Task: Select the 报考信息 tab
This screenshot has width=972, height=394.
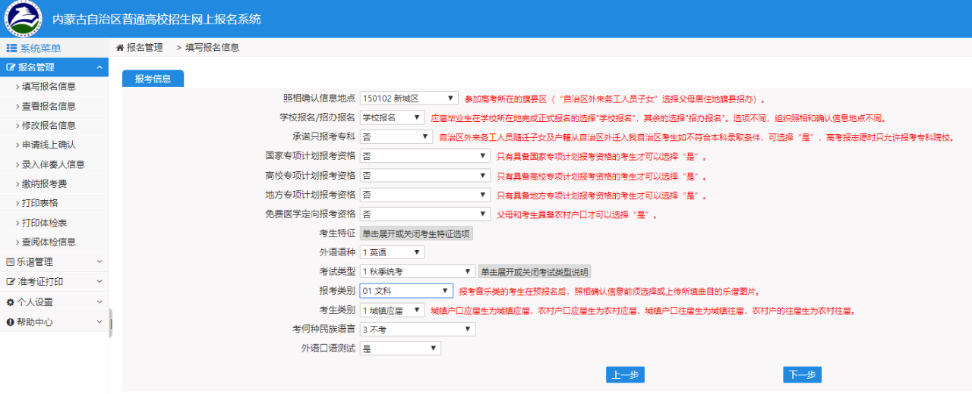Action: click(x=153, y=79)
